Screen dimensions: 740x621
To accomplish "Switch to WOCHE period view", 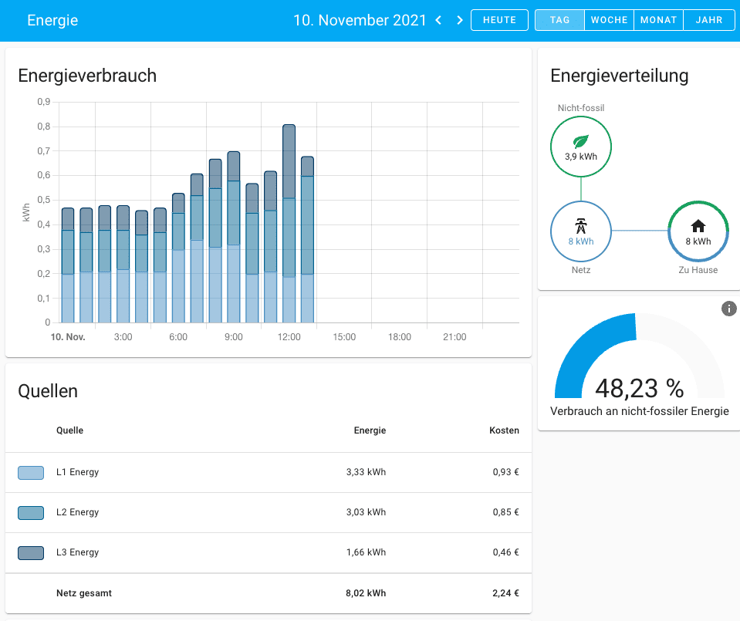I will pos(609,20).
